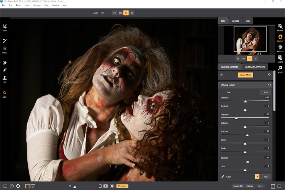
Task: Set top toolbar zoom to 25
Action: pos(132,13)
